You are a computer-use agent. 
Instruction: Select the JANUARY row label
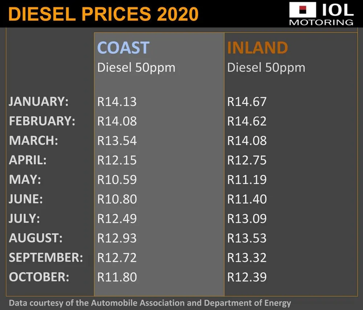tap(39, 102)
